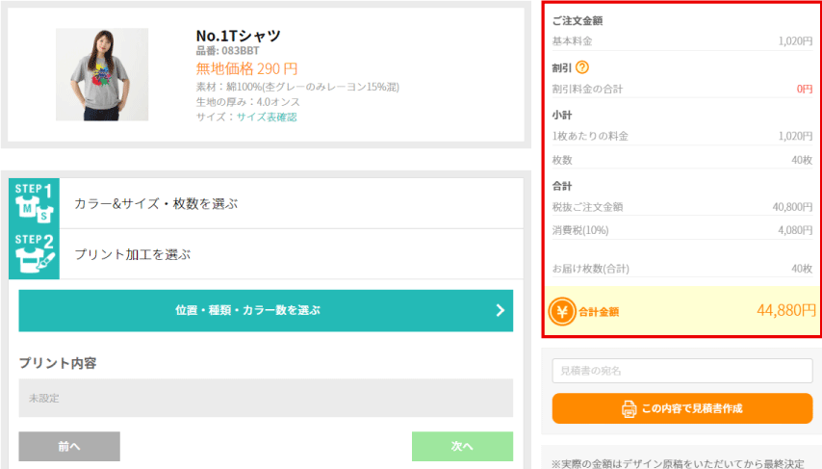The height and width of the screenshot is (469, 822).
Task: Click the total amount 44,880円
Action: tap(785, 310)
